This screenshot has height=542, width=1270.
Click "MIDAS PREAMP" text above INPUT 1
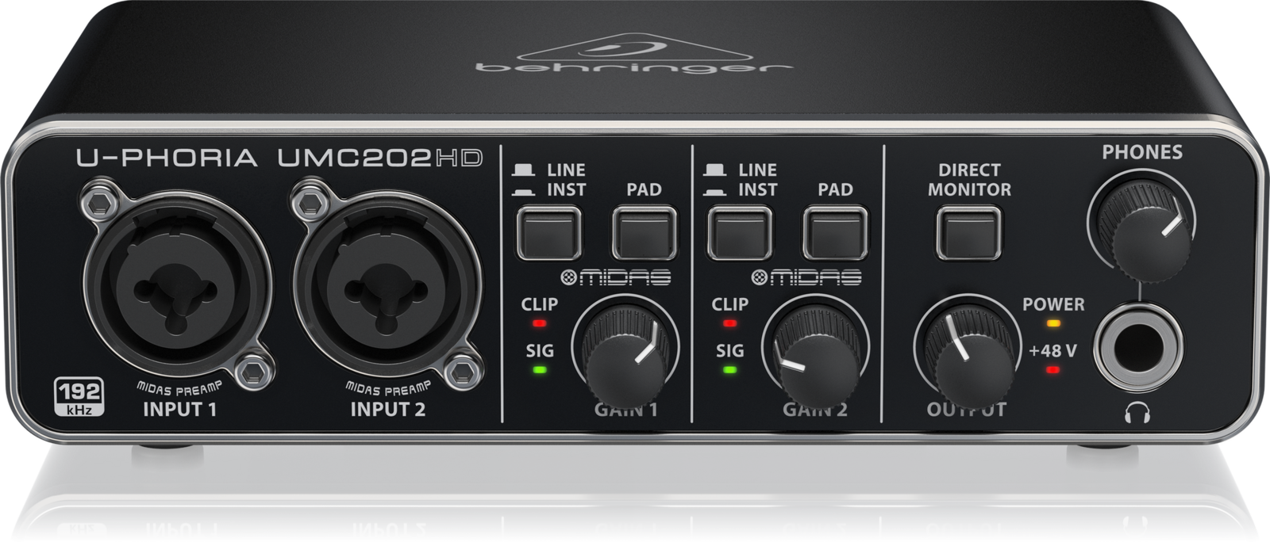(x=178, y=387)
